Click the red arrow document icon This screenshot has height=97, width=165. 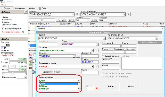(x=31, y=55)
